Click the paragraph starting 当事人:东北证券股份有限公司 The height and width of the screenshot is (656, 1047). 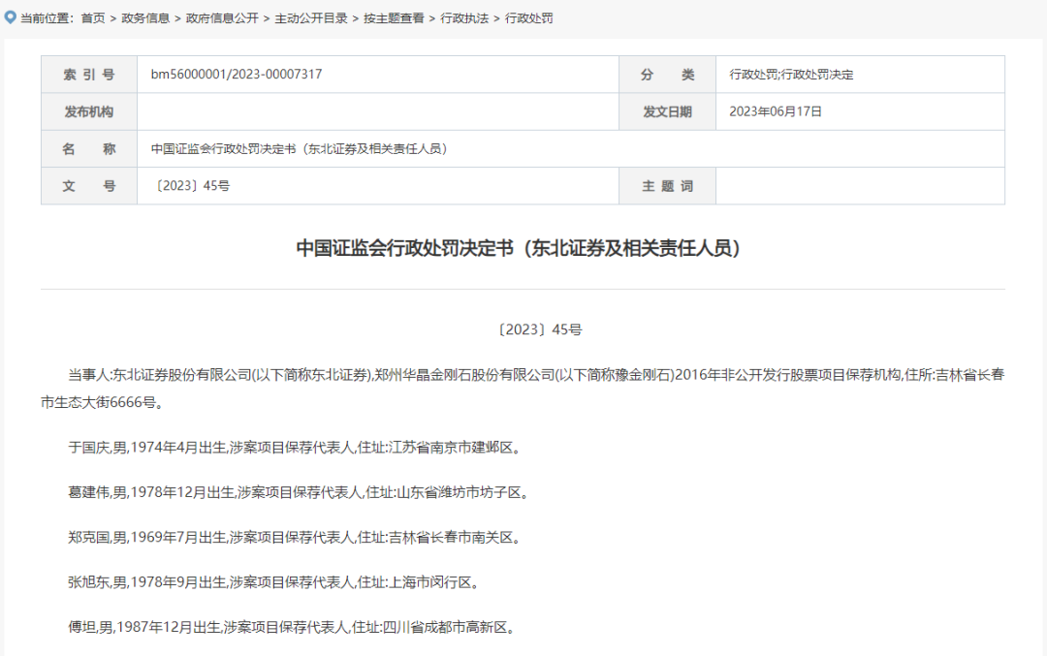click(523, 389)
